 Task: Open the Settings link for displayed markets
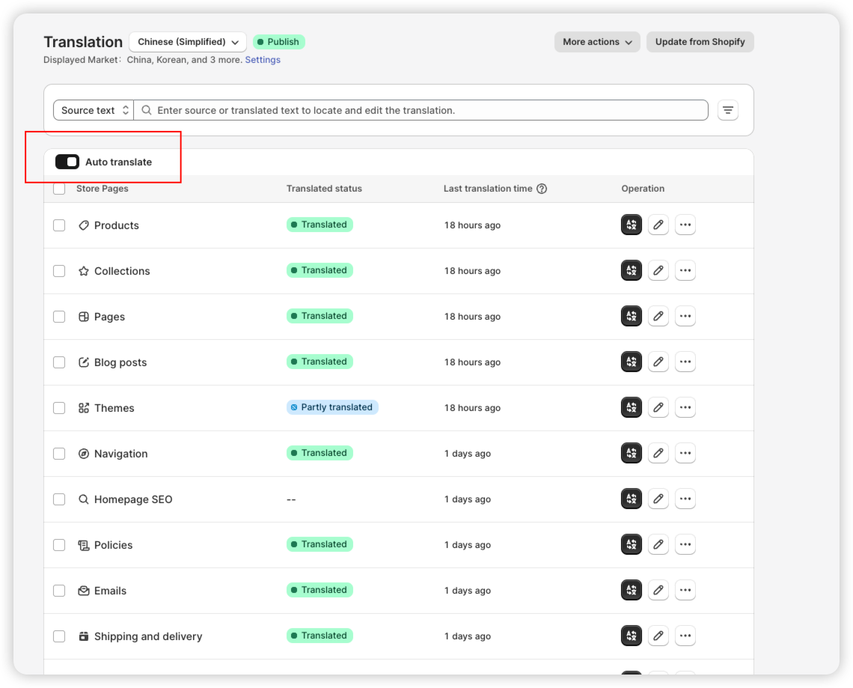(263, 60)
